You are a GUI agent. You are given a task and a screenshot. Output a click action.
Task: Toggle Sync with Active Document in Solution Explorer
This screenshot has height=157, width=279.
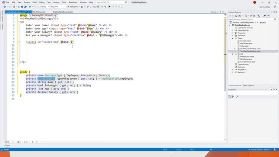tap(259, 16)
